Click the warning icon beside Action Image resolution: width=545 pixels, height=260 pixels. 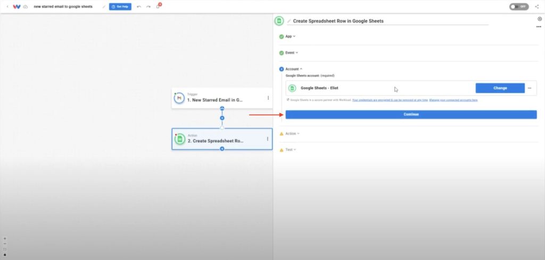[282, 134]
